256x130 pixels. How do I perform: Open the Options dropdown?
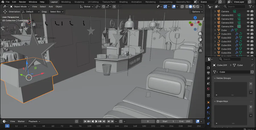pyautogui.click(x=197, y=12)
